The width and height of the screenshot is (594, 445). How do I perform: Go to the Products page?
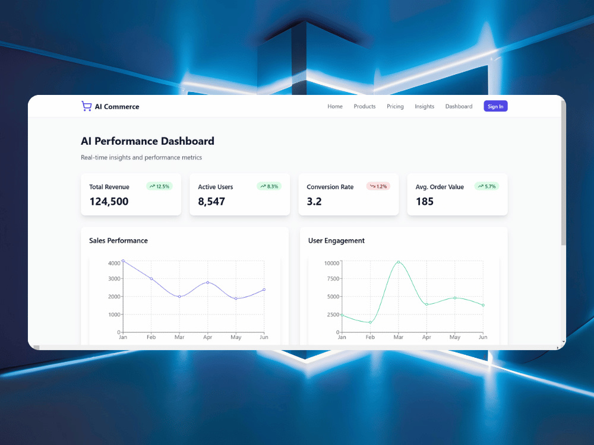tap(365, 106)
